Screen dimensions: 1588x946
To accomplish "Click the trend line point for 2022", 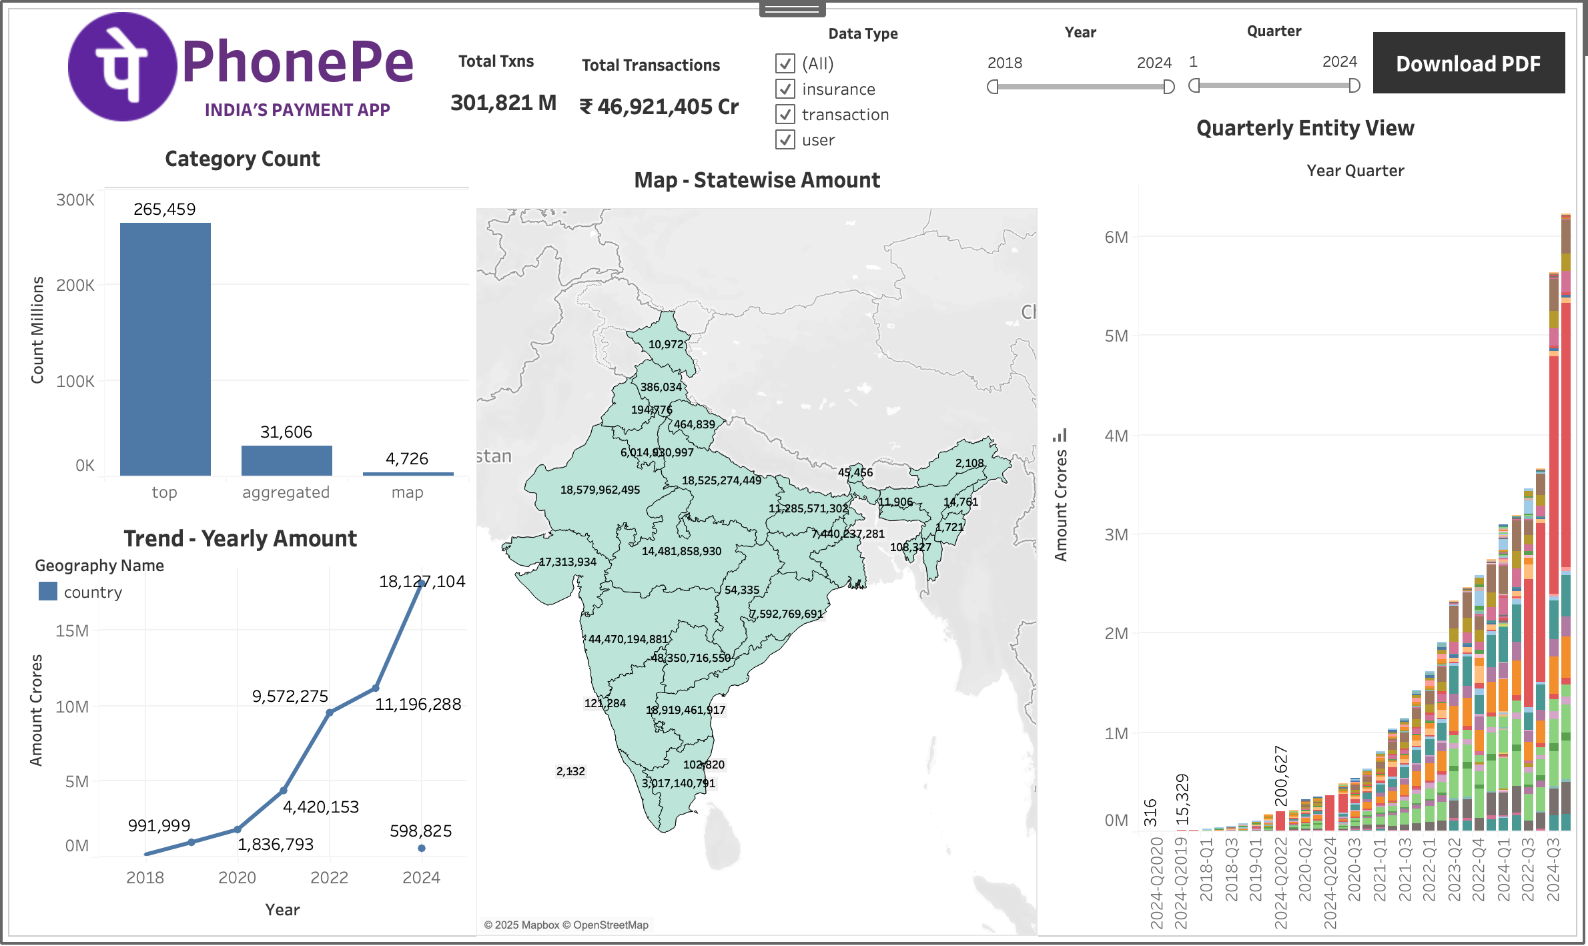I will coord(330,713).
